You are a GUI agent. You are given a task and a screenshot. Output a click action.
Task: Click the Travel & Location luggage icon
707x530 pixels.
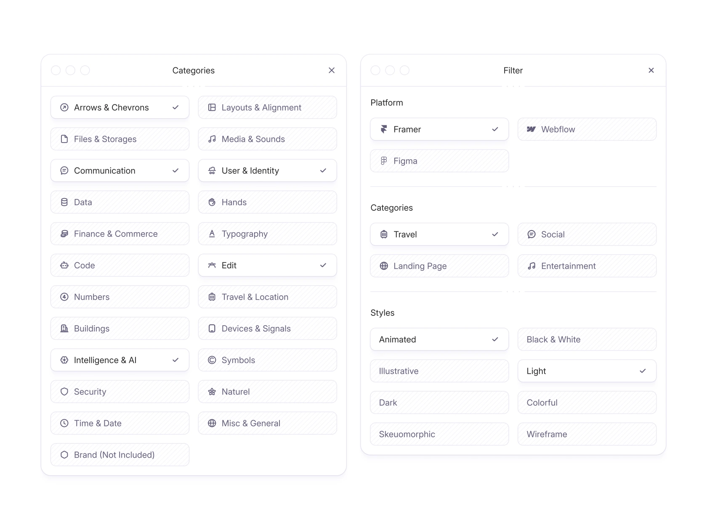[212, 297]
